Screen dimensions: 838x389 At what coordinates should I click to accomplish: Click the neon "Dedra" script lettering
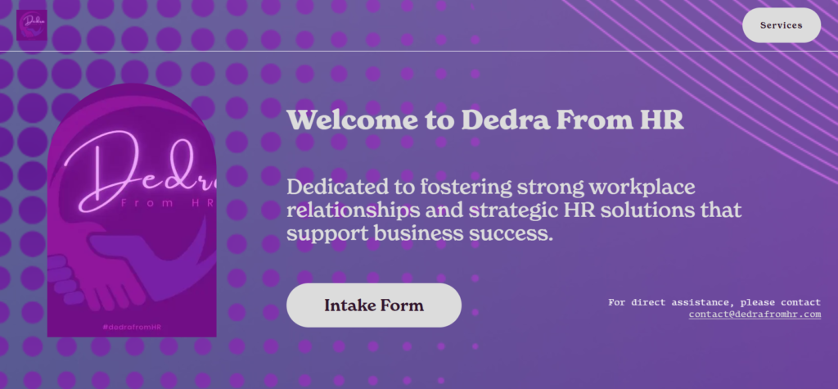point(139,168)
